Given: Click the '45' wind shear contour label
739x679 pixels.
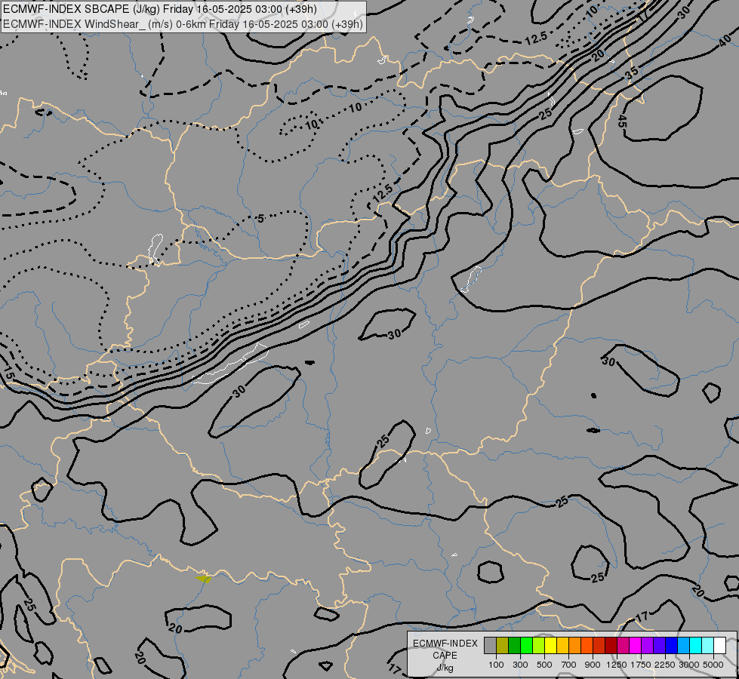Looking at the screenshot, I should [622, 121].
